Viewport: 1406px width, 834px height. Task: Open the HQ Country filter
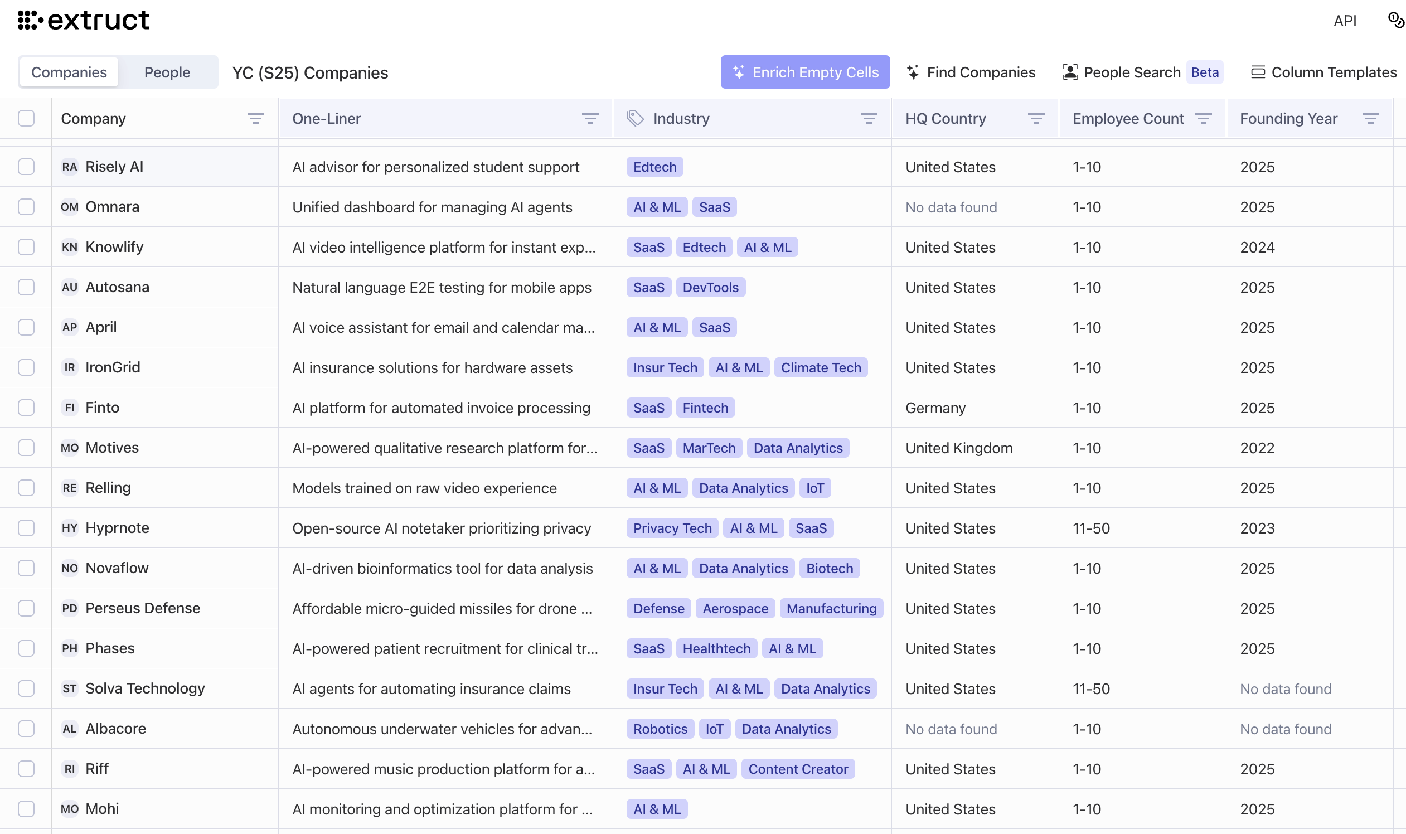click(x=1037, y=118)
